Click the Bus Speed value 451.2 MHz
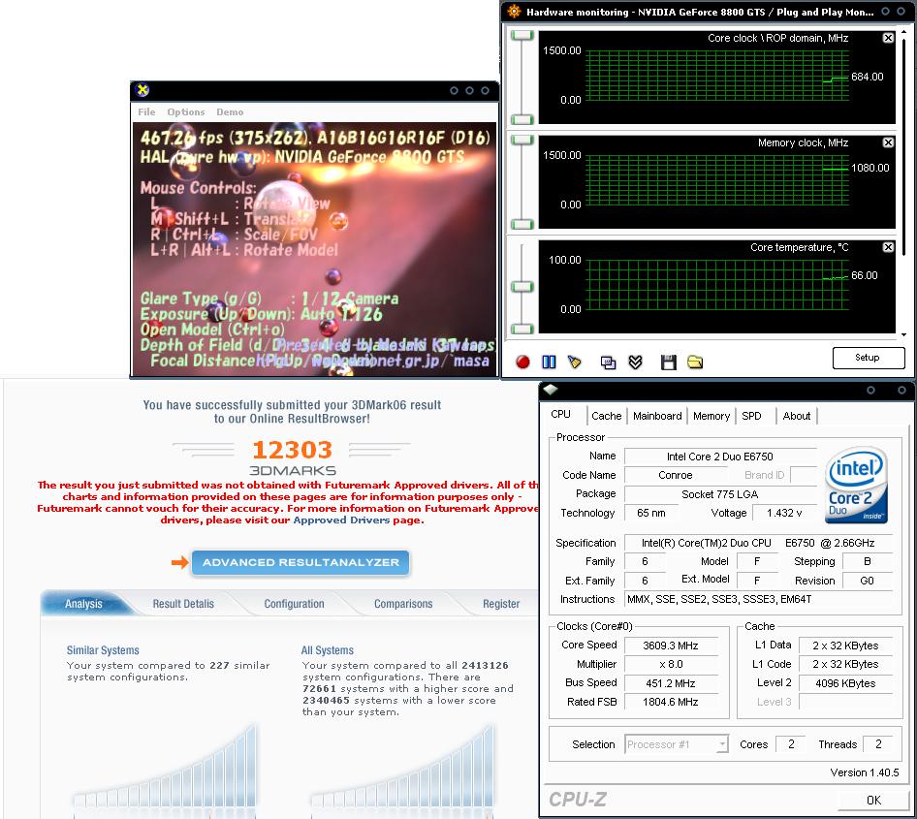Viewport: 917px width, 819px height. [x=671, y=683]
